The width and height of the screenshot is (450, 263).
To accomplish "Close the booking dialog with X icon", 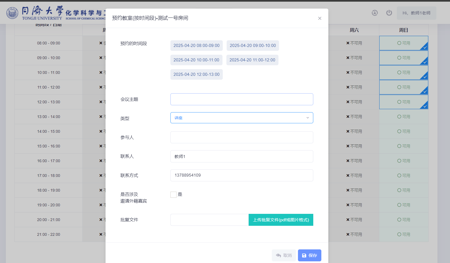I will coord(320,18).
